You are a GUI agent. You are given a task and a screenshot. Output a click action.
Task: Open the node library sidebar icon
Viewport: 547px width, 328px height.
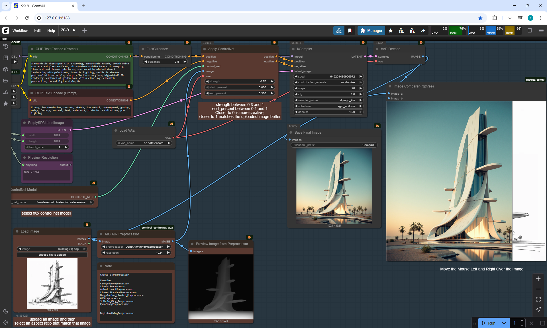tap(5, 58)
